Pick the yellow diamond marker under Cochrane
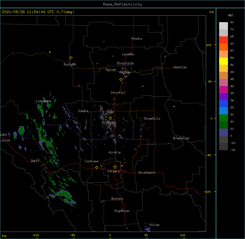Viewport: 245px width, 239px height. click(97, 167)
